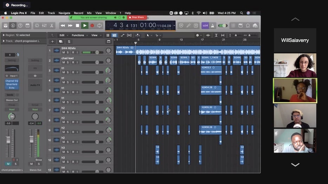Add a new track with plus button

(52, 41)
